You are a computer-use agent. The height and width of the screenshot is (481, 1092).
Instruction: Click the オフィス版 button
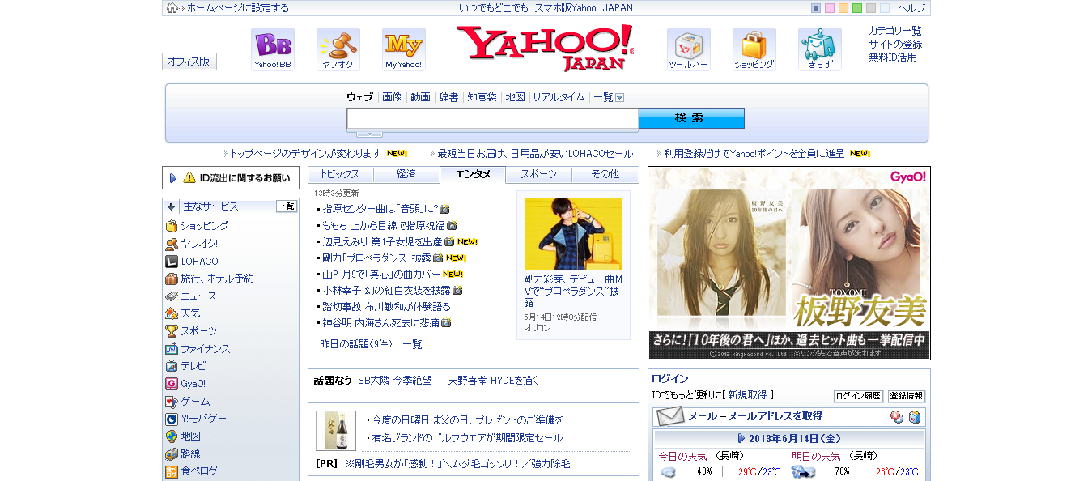(189, 62)
